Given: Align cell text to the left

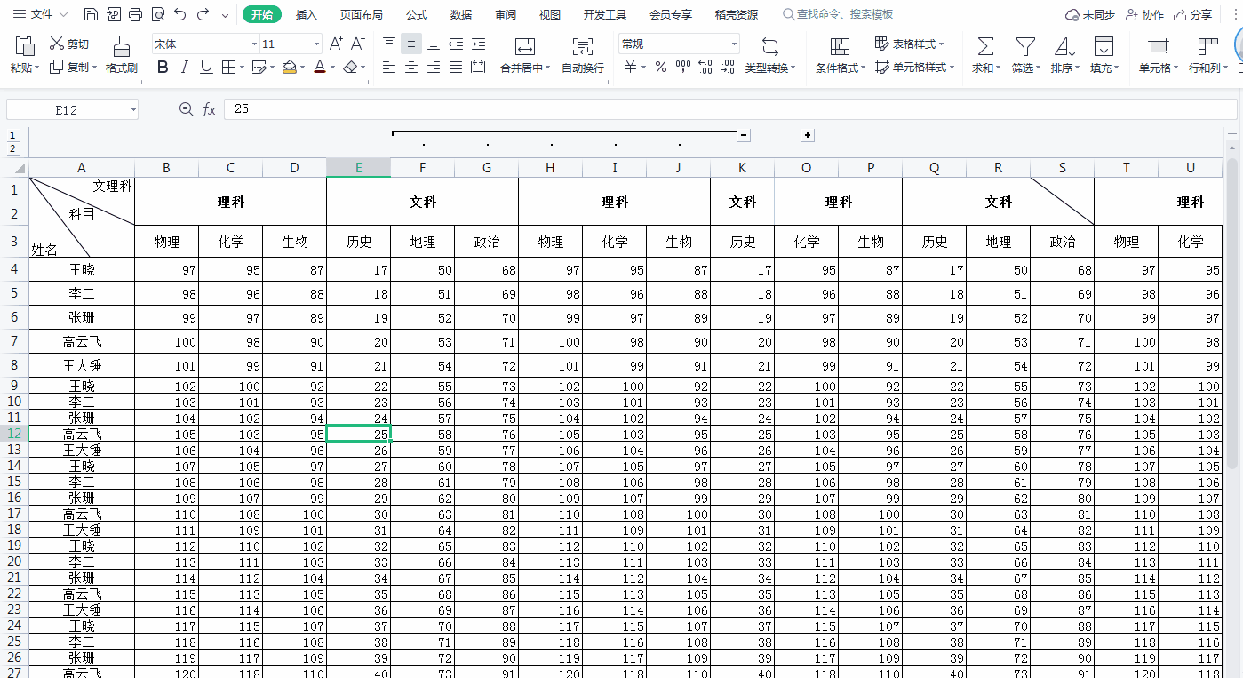Looking at the screenshot, I should 389,67.
